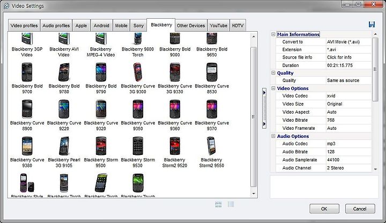Collapse the Video Options section
This screenshot has height=223, width=386.
(273, 88)
